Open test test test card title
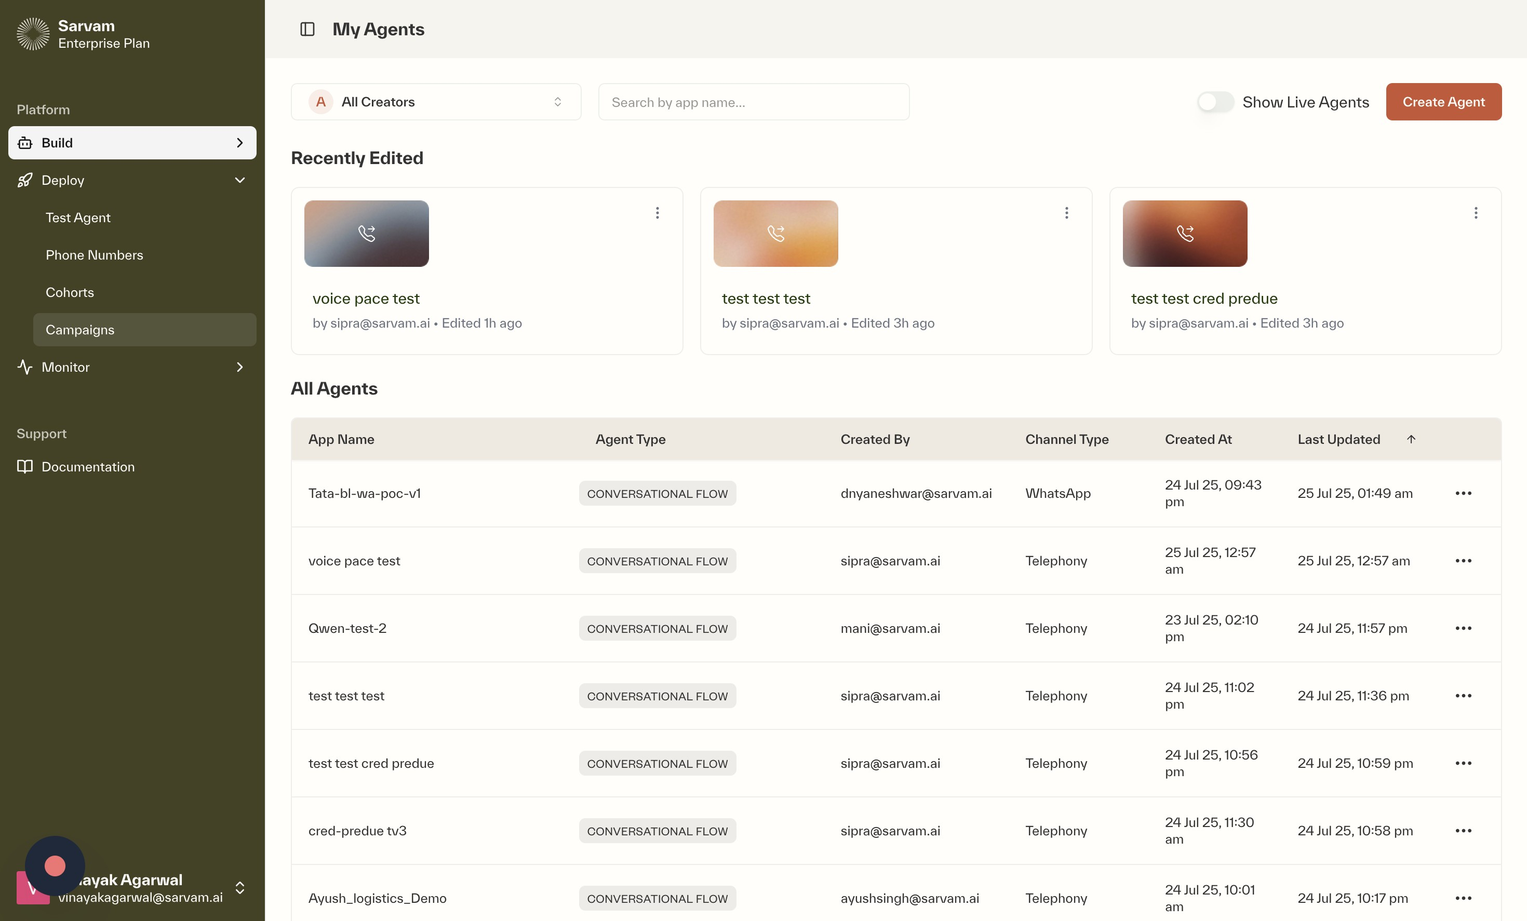Viewport: 1527px width, 921px height. coord(766,299)
